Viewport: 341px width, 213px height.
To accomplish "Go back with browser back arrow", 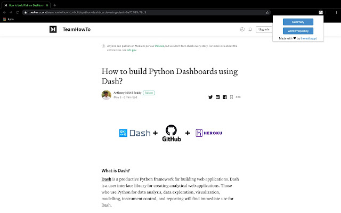I will (x=4, y=12).
